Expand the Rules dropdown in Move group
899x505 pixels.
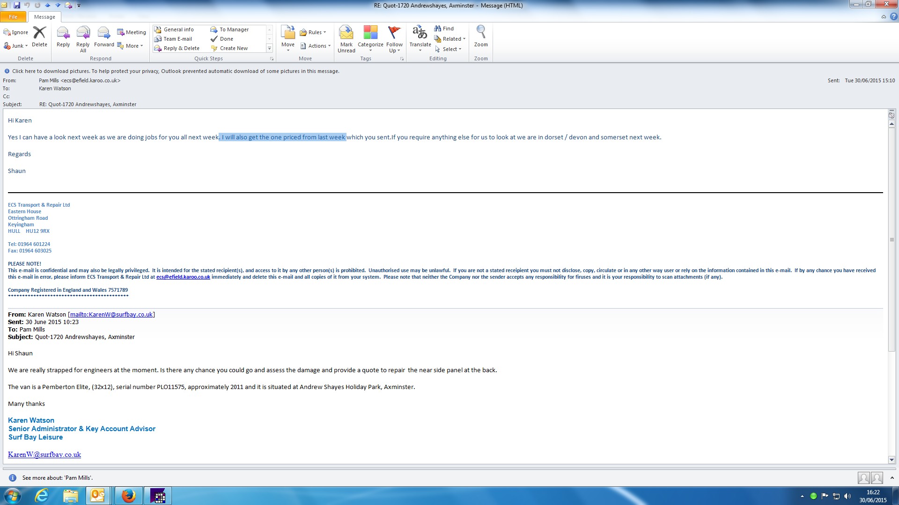(324, 32)
